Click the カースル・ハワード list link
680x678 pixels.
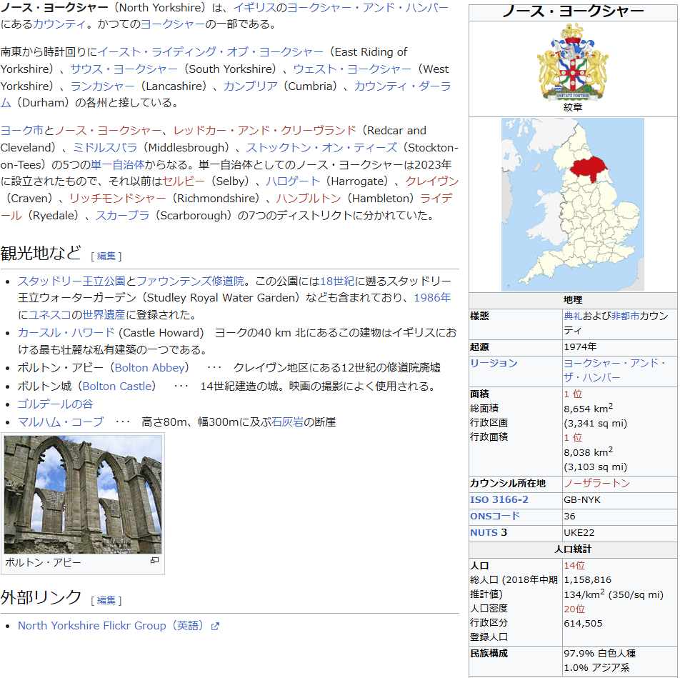click(66, 332)
